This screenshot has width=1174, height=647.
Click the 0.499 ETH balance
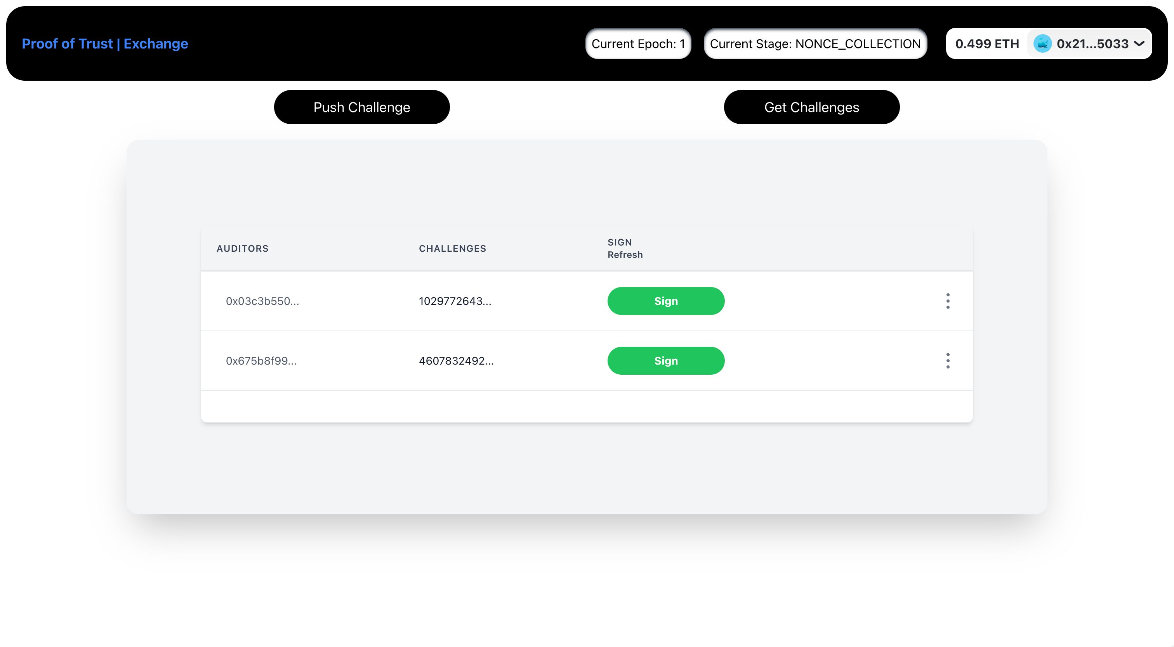pyautogui.click(x=987, y=44)
